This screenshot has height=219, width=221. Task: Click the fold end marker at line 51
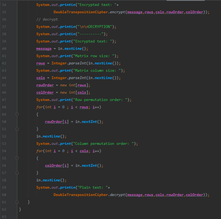coord(17,129)
